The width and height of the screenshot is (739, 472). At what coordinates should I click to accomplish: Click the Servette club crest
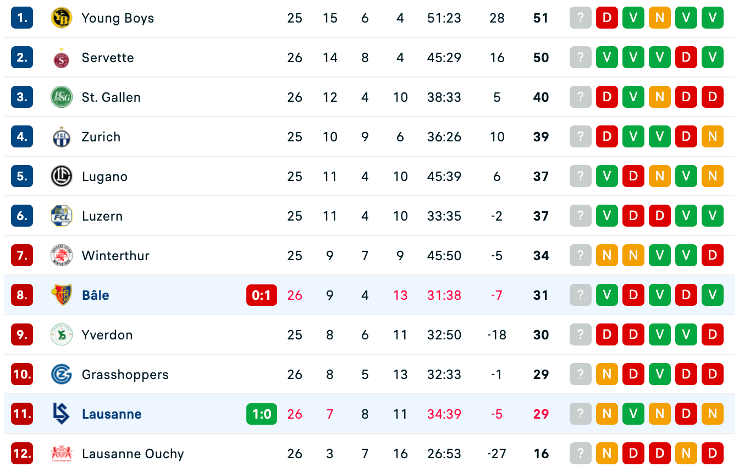point(61,58)
